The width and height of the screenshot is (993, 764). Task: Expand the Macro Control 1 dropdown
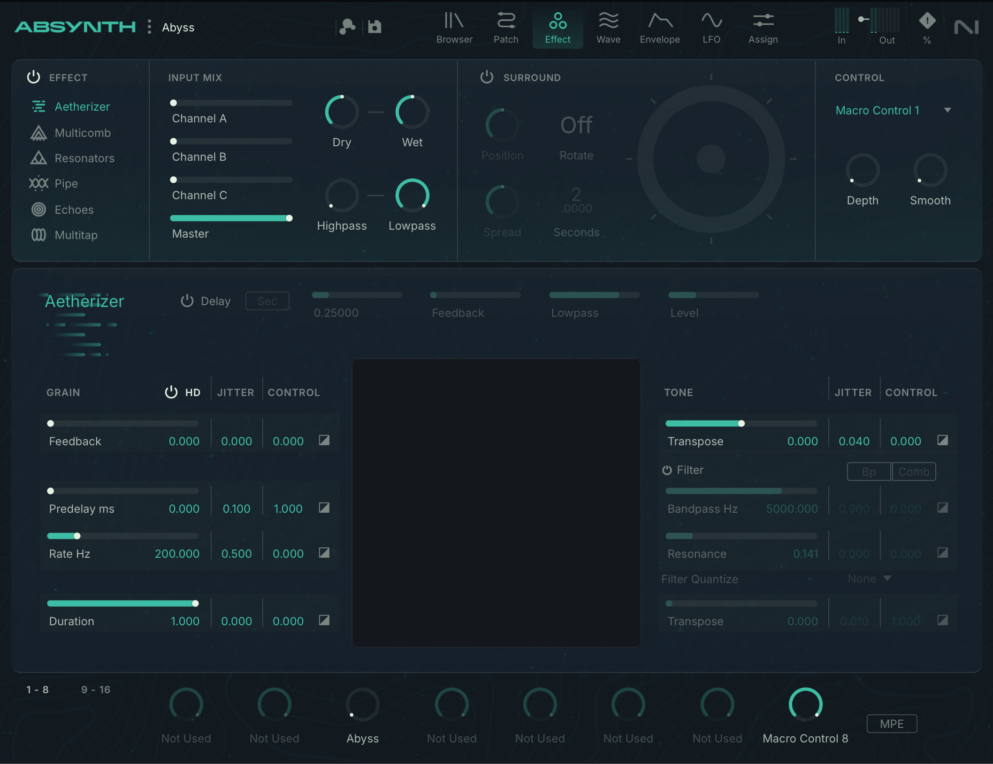(x=947, y=111)
